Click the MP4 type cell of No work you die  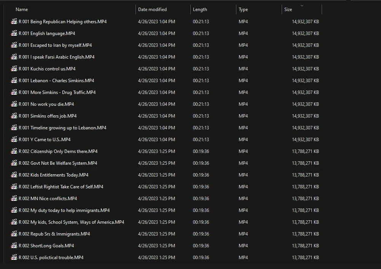pyautogui.click(x=243, y=104)
